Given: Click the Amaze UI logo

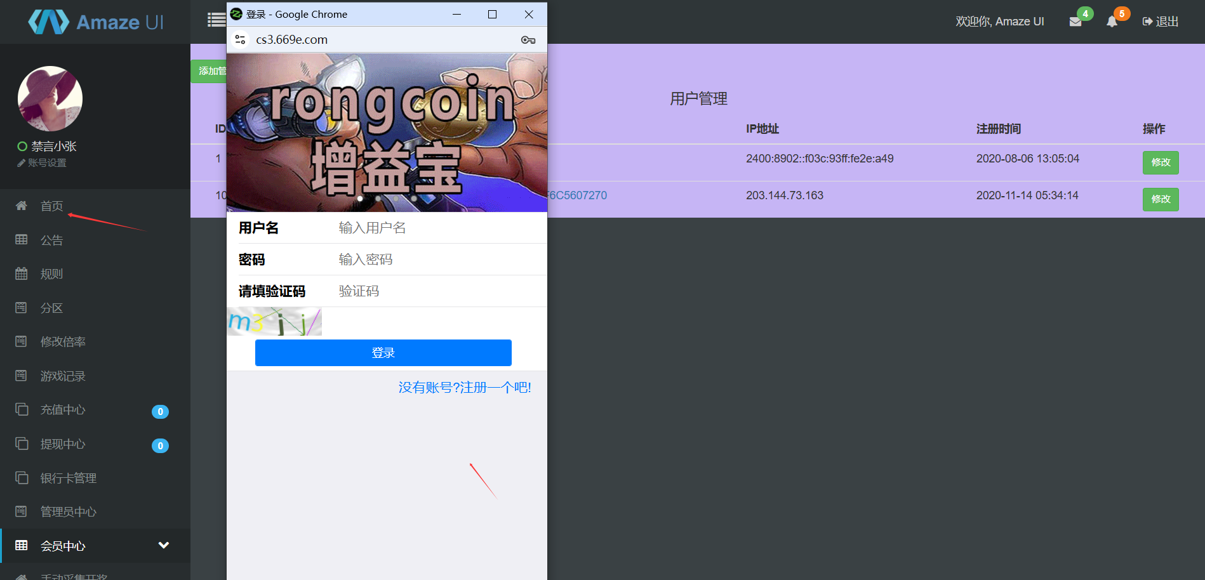Looking at the screenshot, I should 96,22.
